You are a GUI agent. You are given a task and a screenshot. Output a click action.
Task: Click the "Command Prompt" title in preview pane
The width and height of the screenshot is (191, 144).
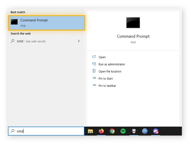(133, 36)
